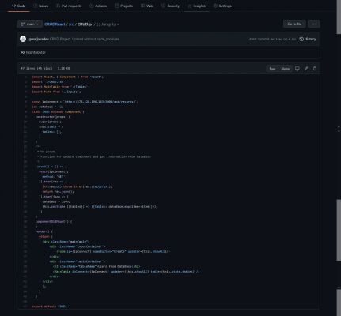Click the render() { line
The width and height of the screenshot is (341, 316).
coord(44,231)
